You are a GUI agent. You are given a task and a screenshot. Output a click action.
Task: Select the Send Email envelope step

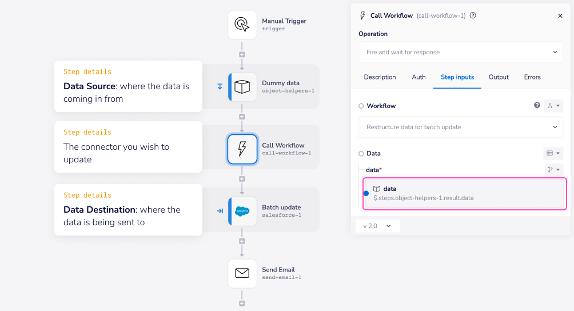[242, 273]
